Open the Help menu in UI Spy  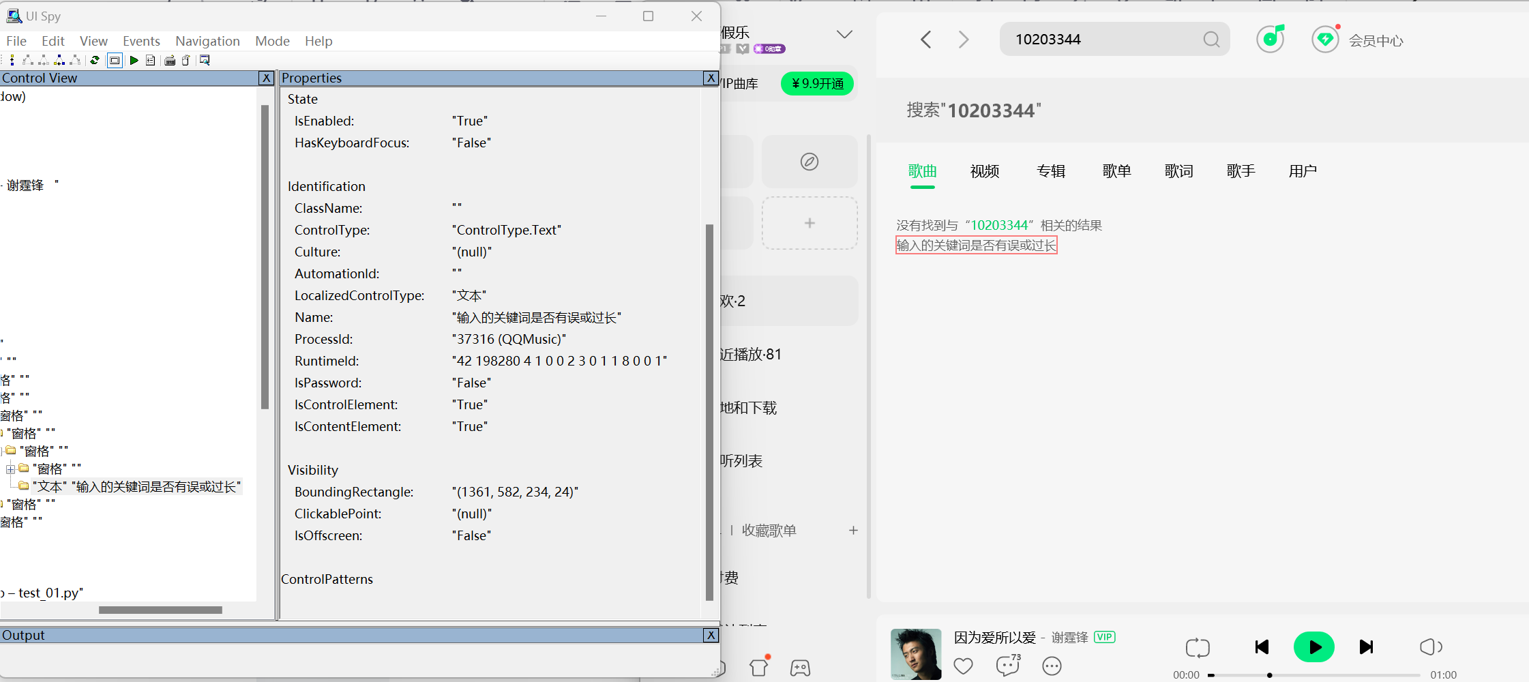point(318,41)
